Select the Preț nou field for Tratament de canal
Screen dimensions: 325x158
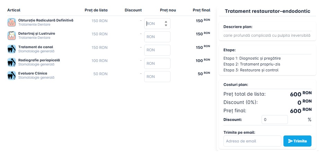click(157, 50)
